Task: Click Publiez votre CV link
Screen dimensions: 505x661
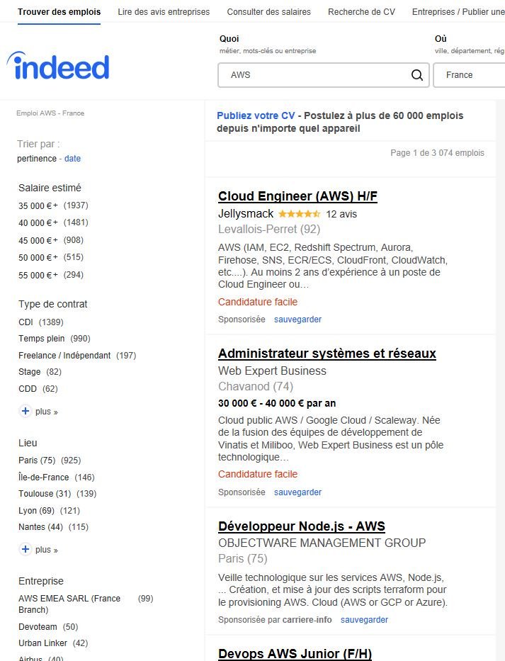Action: [x=256, y=115]
